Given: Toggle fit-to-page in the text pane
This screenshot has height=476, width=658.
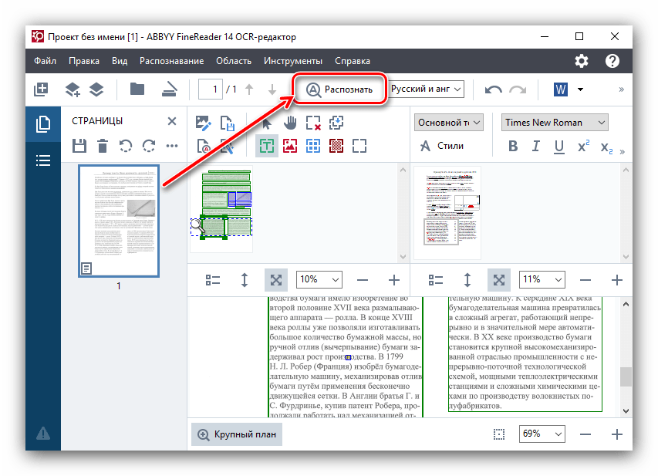Looking at the screenshot, I should coord(499,279).
